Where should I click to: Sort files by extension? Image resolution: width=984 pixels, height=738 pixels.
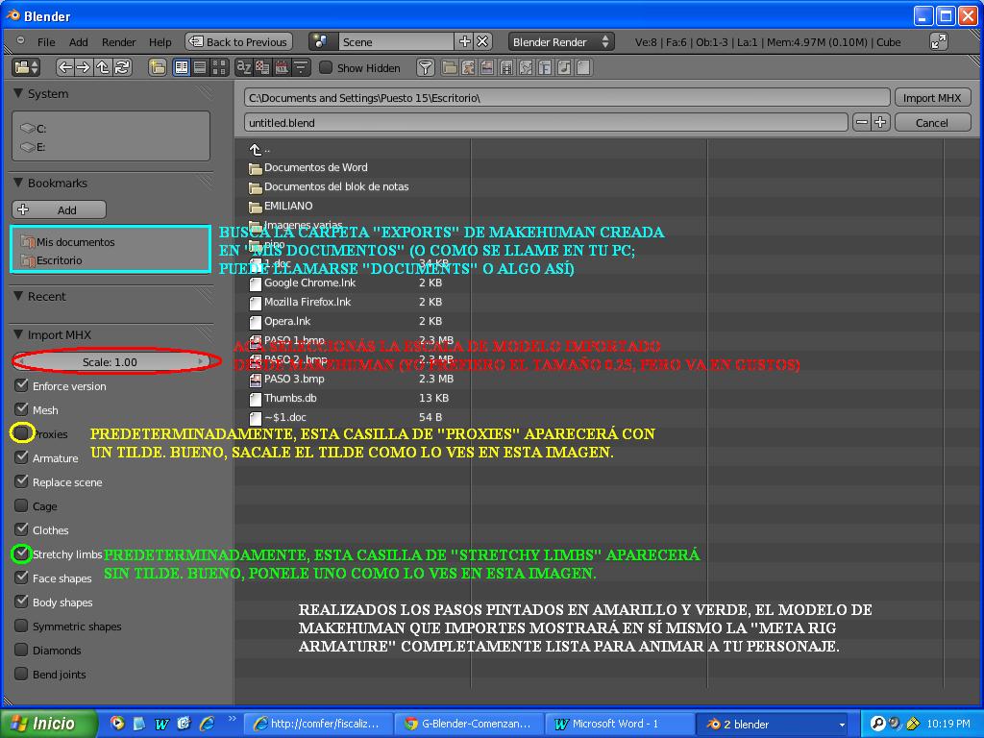pos(262,67)
